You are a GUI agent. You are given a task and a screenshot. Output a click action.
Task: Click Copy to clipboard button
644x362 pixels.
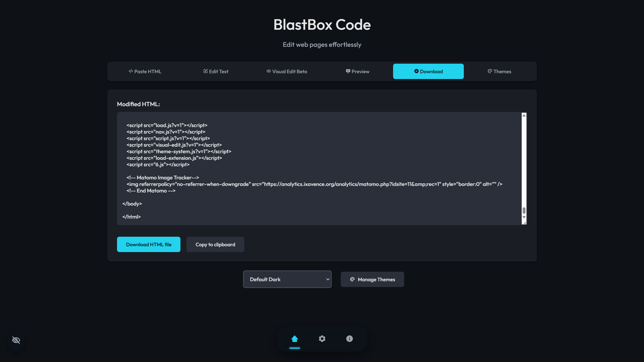[x=215, y=245]
